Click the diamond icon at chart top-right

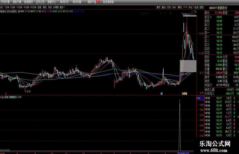(x=192, y=11)
